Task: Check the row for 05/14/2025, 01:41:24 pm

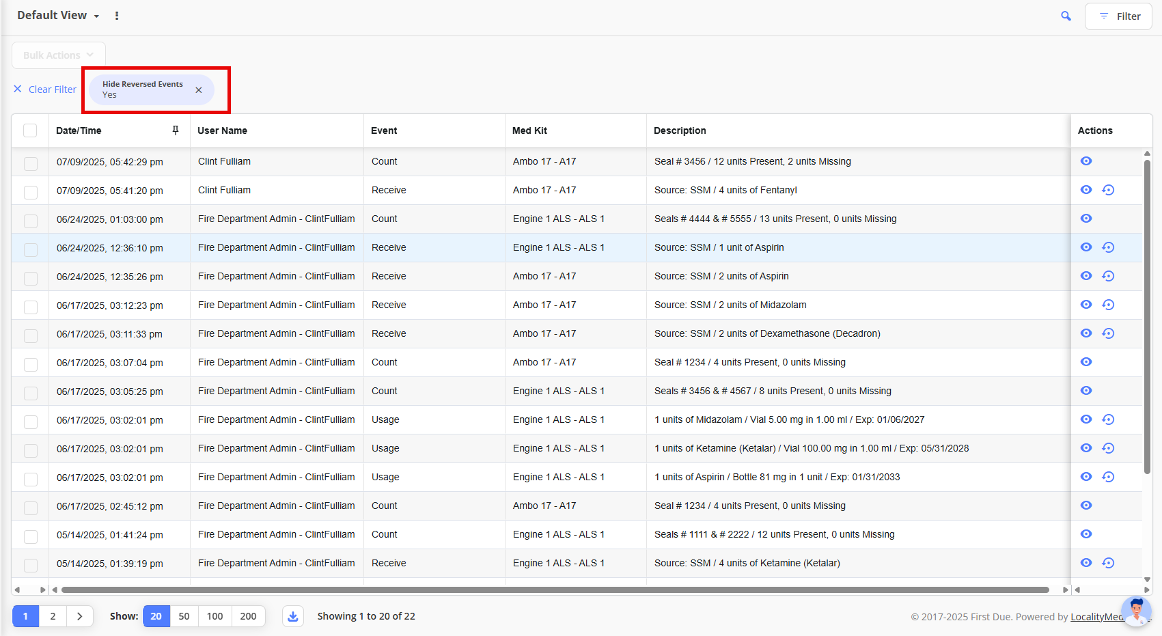Action: tap(31, 537)
